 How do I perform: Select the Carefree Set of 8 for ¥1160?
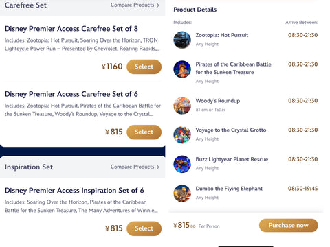[x=144, y=67]
